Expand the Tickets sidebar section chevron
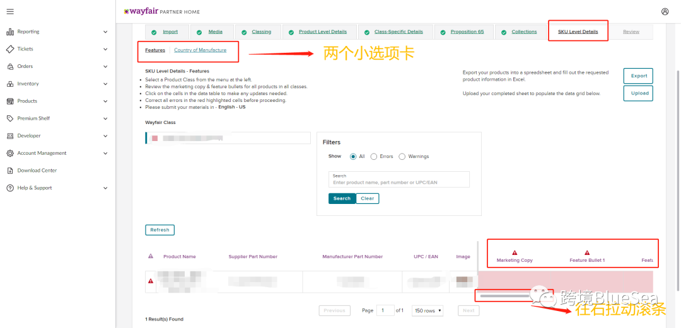 [105, 49]
